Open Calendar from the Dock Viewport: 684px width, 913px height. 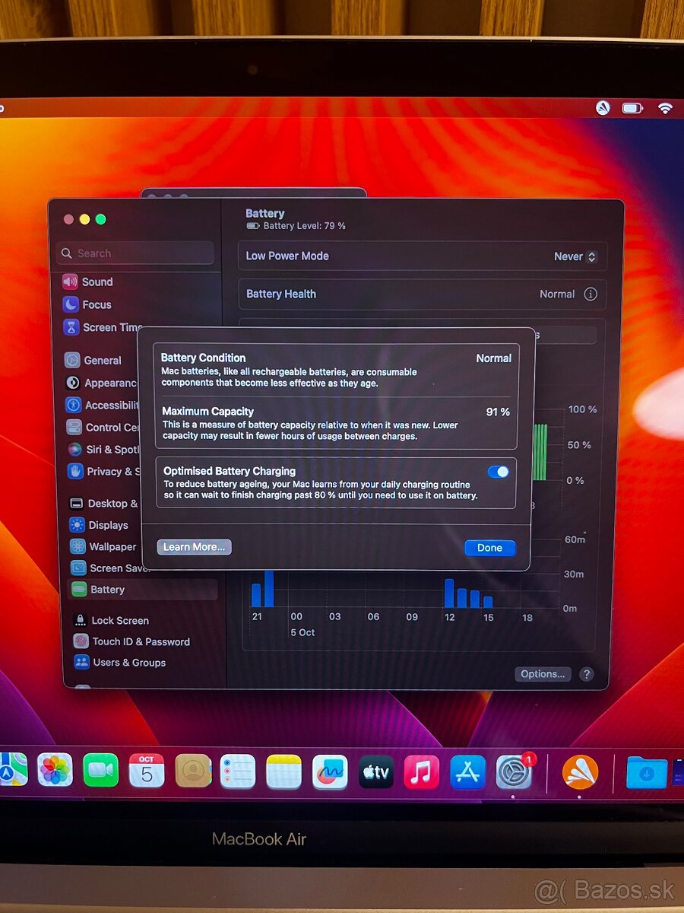point(147,771)
